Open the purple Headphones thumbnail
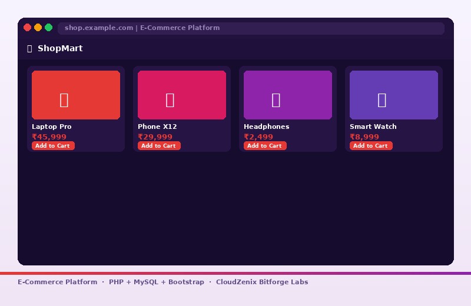This screenshot has width=471, height=306. tap(288, 95)
